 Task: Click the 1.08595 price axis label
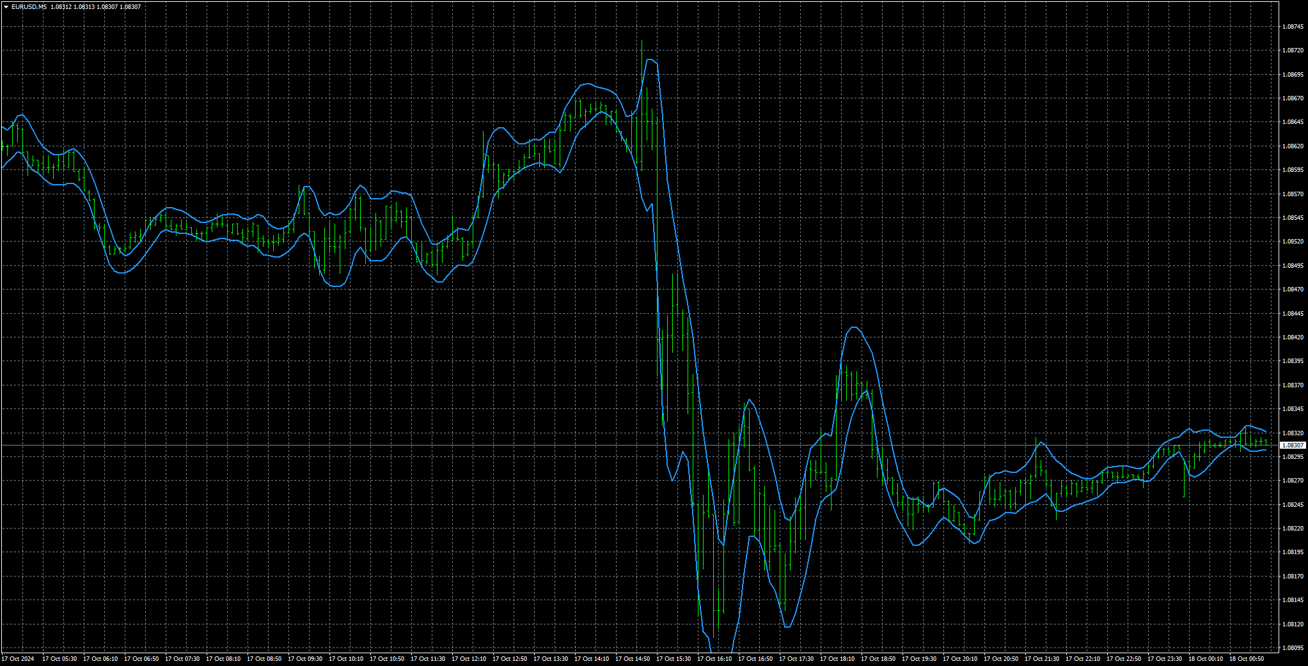click(1293, 169)
